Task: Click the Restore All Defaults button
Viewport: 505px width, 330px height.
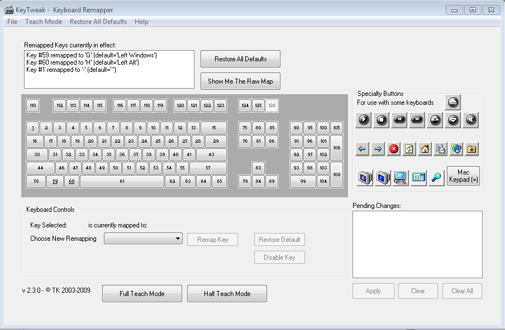Action: point(240,59)
